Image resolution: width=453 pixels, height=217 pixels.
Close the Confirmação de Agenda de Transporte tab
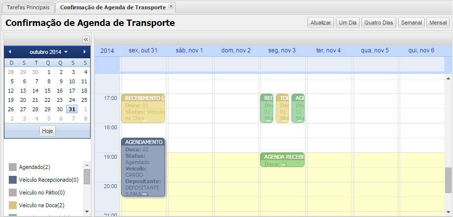171,6
